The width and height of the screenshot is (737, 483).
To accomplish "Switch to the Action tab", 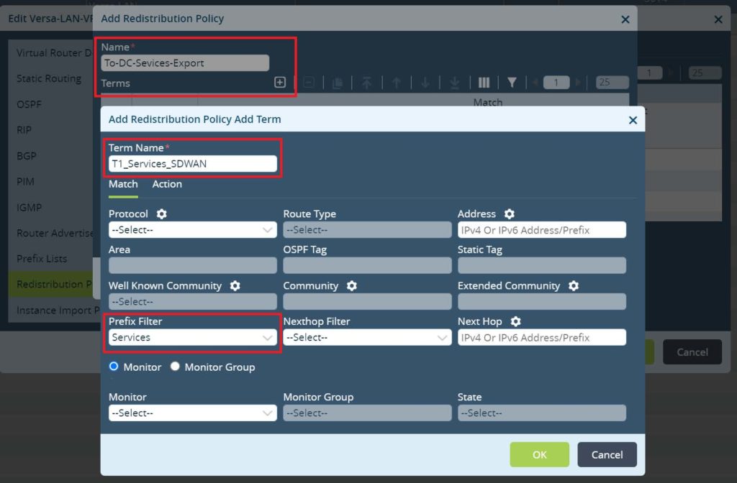I will 167,184.
